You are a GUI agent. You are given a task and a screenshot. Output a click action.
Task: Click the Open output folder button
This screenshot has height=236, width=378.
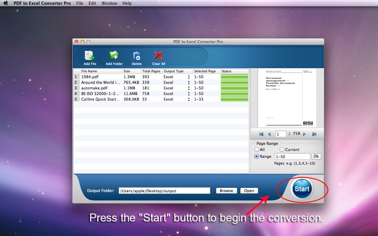click(249, 191)
